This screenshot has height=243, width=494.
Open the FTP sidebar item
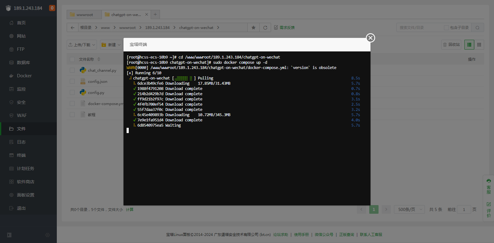pos(28,49)
